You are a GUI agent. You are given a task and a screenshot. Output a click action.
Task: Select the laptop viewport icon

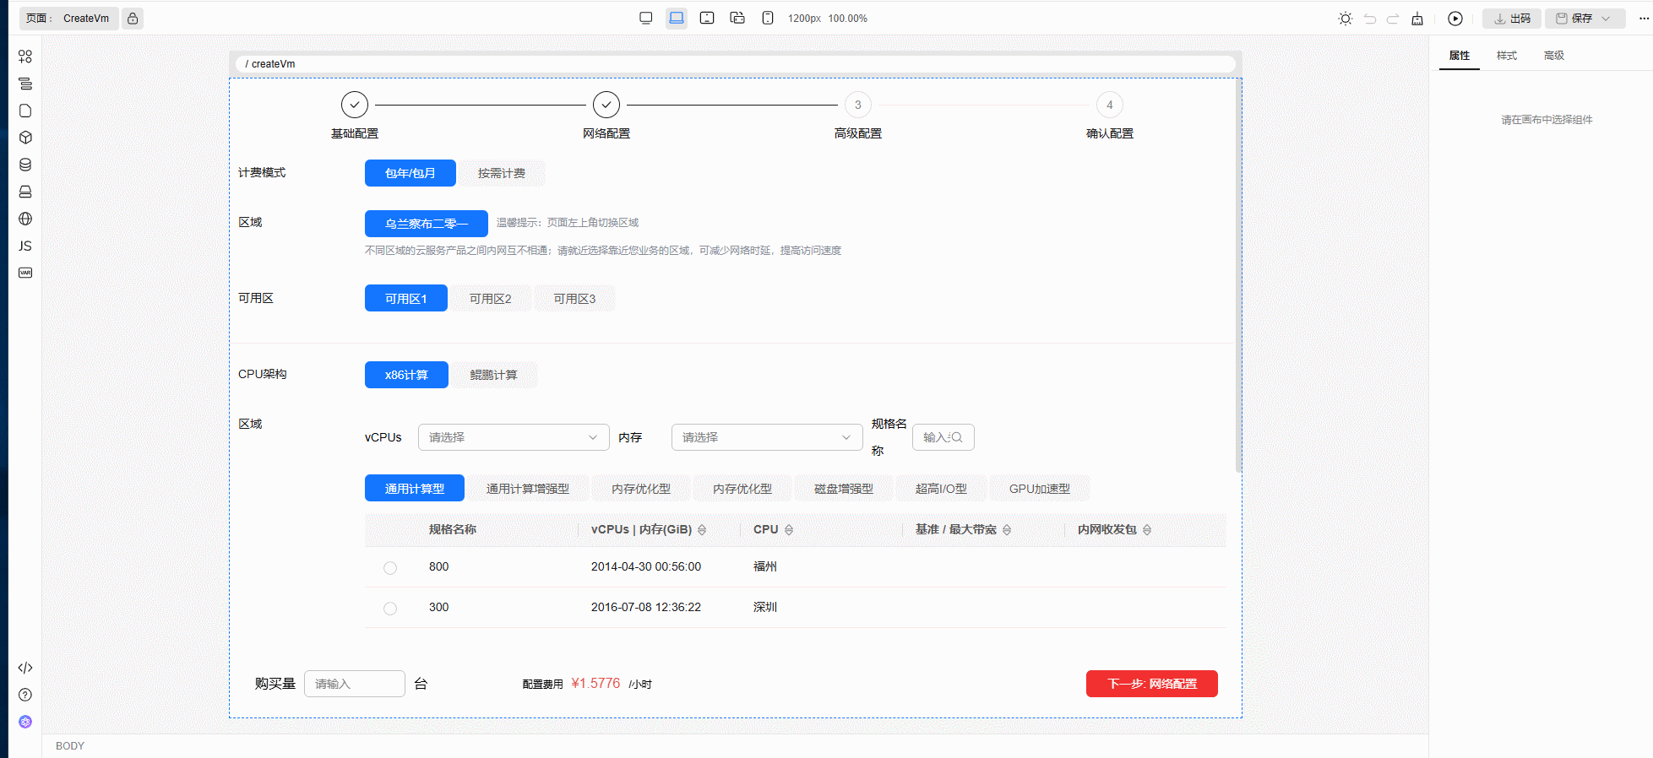click(677, 19)
